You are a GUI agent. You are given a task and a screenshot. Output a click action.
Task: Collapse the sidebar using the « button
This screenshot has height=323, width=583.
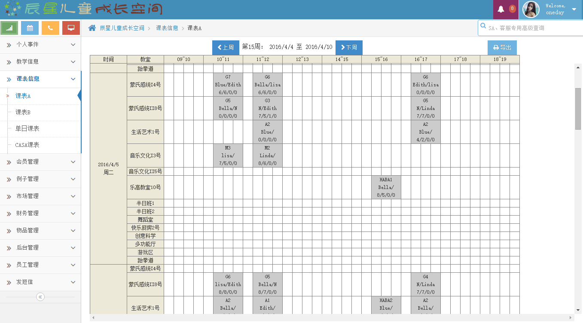pyautogui.click(x=40, y=296)
